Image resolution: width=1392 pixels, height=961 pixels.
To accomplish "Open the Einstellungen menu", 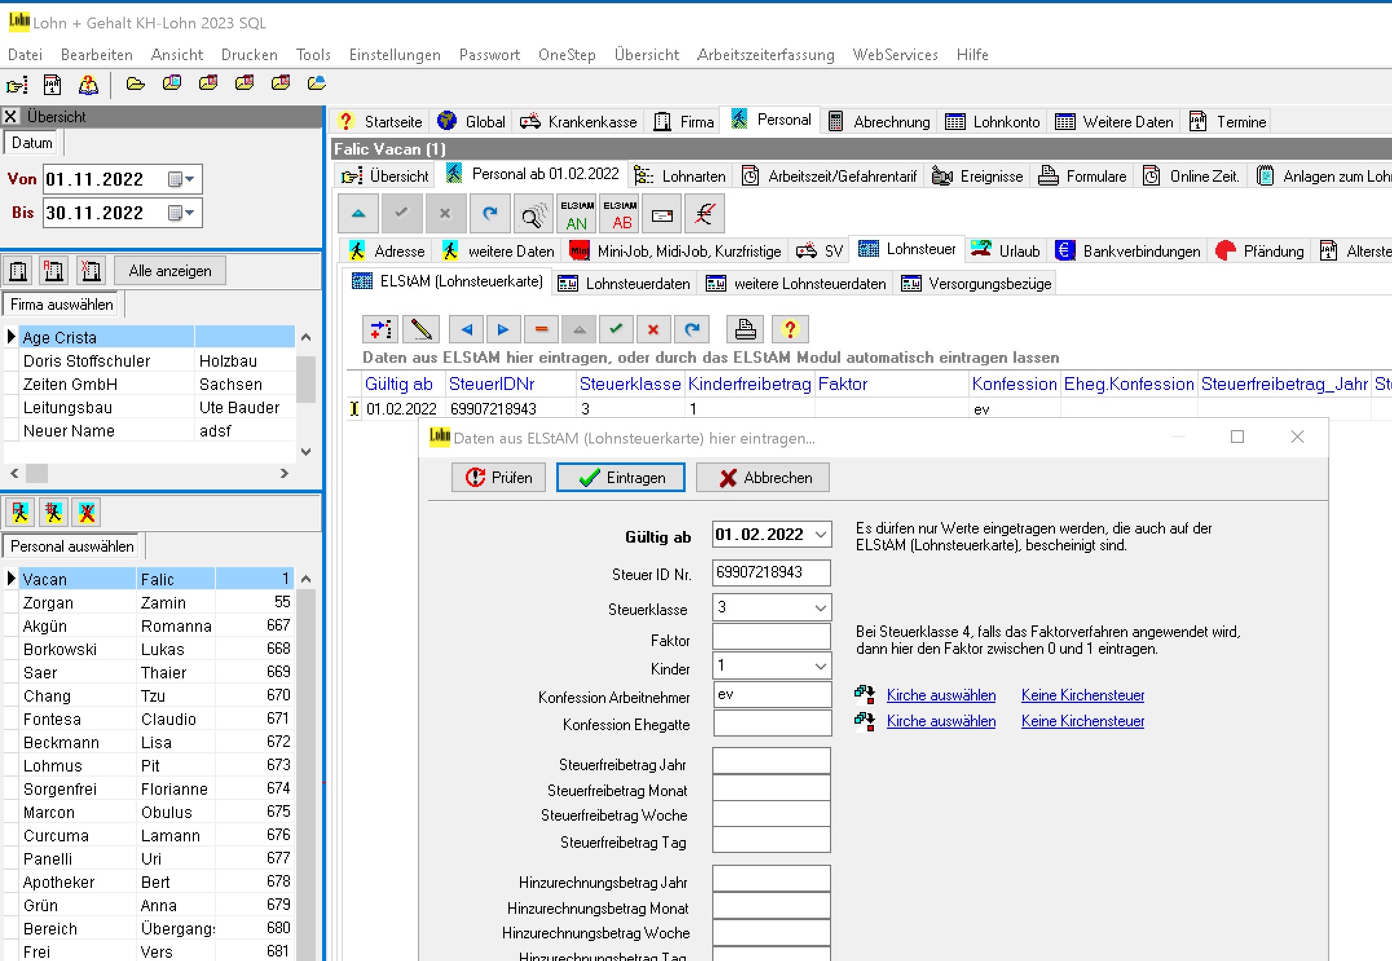I will pyautogui.click(x=395, y=55).
